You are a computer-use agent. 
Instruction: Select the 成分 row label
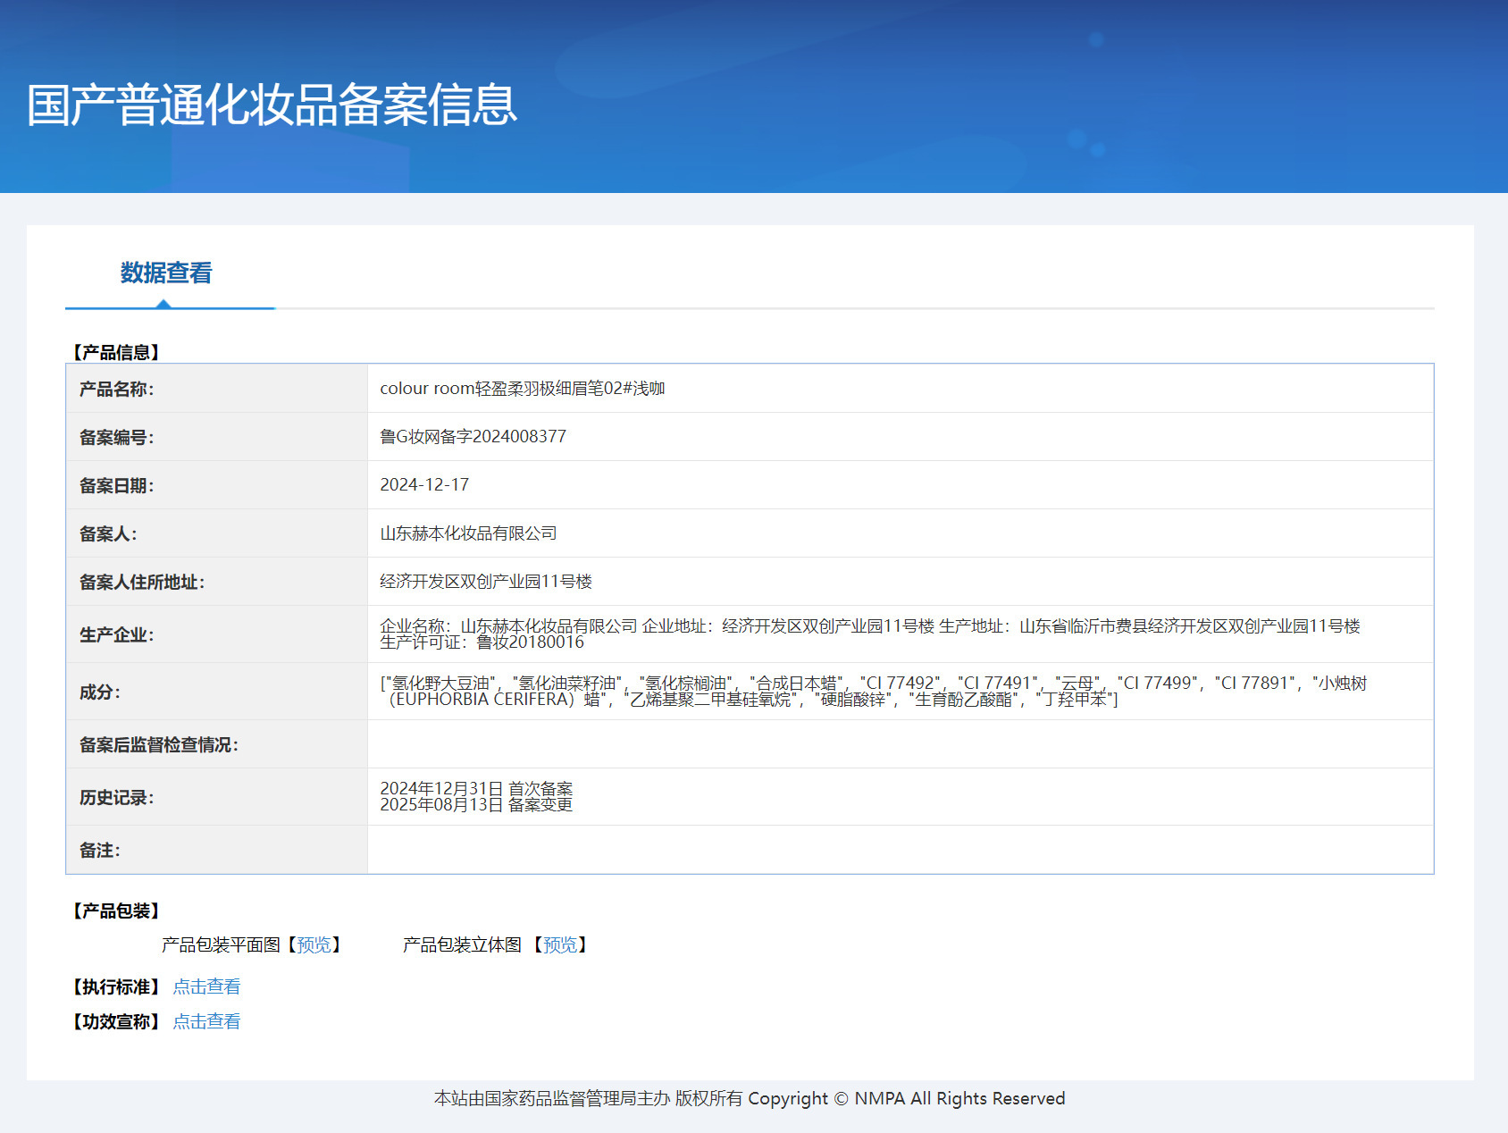tap(99, 692)
